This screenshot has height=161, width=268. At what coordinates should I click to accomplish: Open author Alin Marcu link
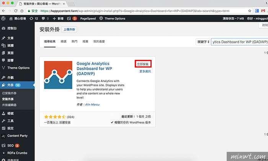coord(92,105)
